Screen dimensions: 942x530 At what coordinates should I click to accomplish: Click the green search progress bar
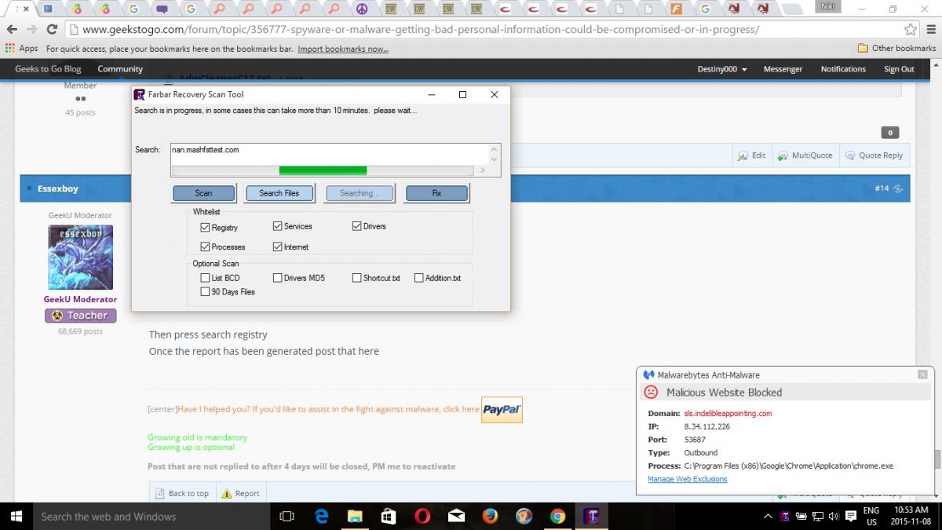(323, 170)
